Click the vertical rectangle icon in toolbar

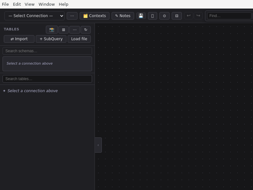(x=152, y=16)
